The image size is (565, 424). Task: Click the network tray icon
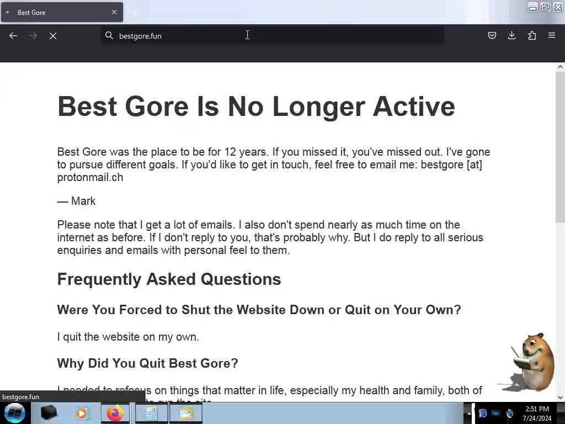(x=496, y=414)
